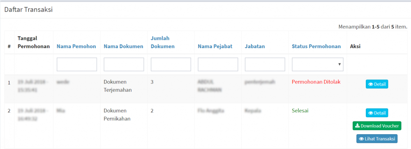Click eye icon in first row Detail button

click(371, 84)
